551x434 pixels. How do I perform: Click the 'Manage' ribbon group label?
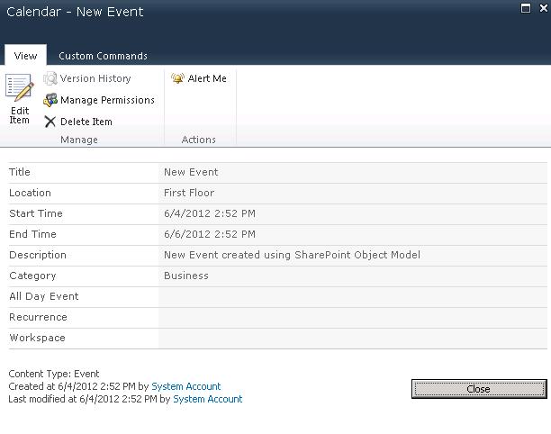pyautogui.click(x=79, y=140)
